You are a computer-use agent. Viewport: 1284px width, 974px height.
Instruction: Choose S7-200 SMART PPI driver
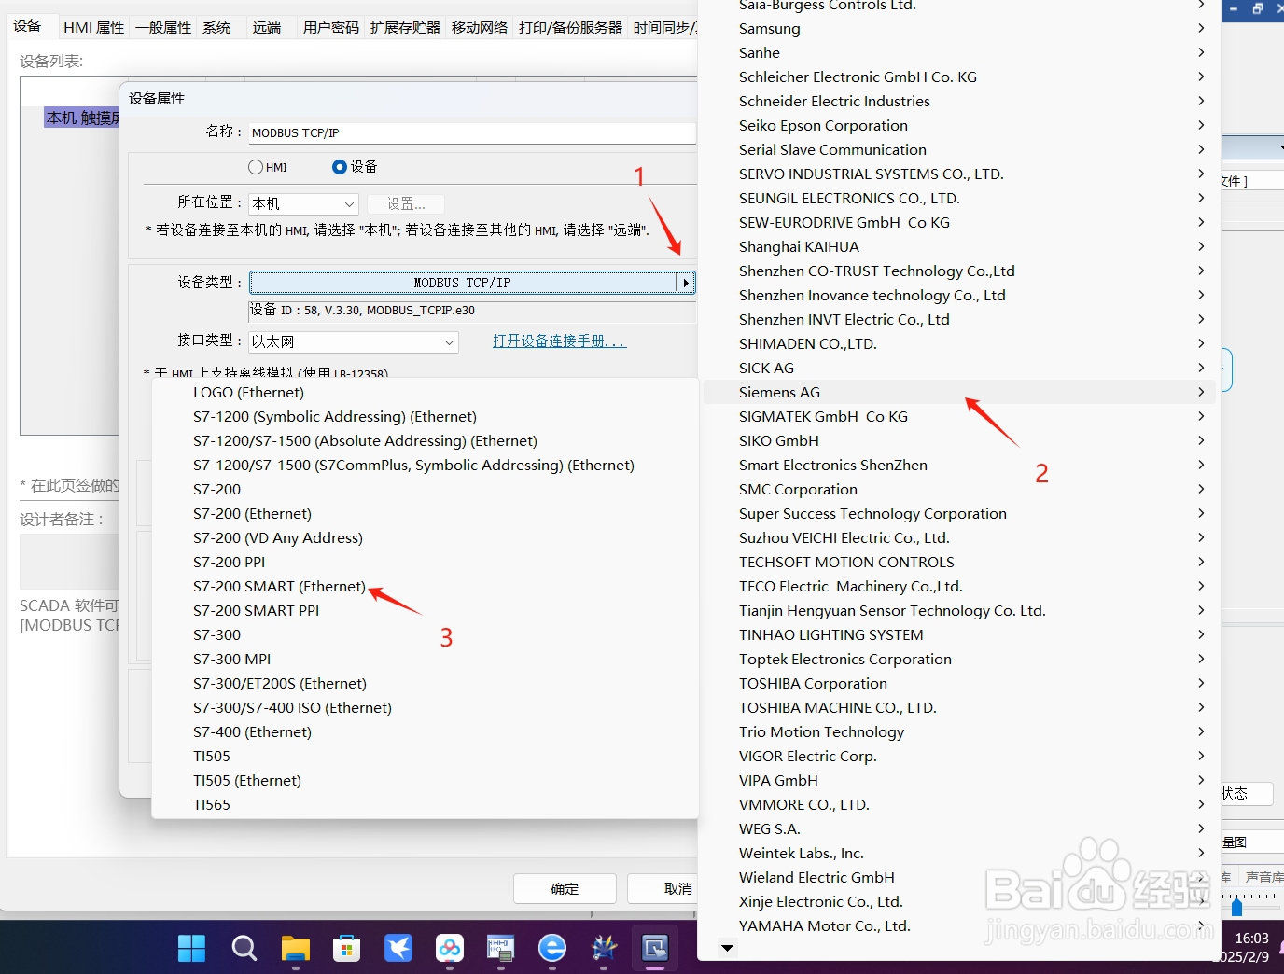(256, 611)
